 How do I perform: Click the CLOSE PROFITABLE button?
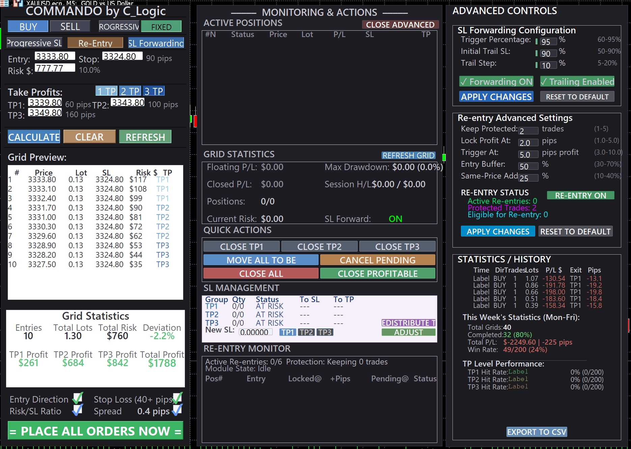[378, 274]
